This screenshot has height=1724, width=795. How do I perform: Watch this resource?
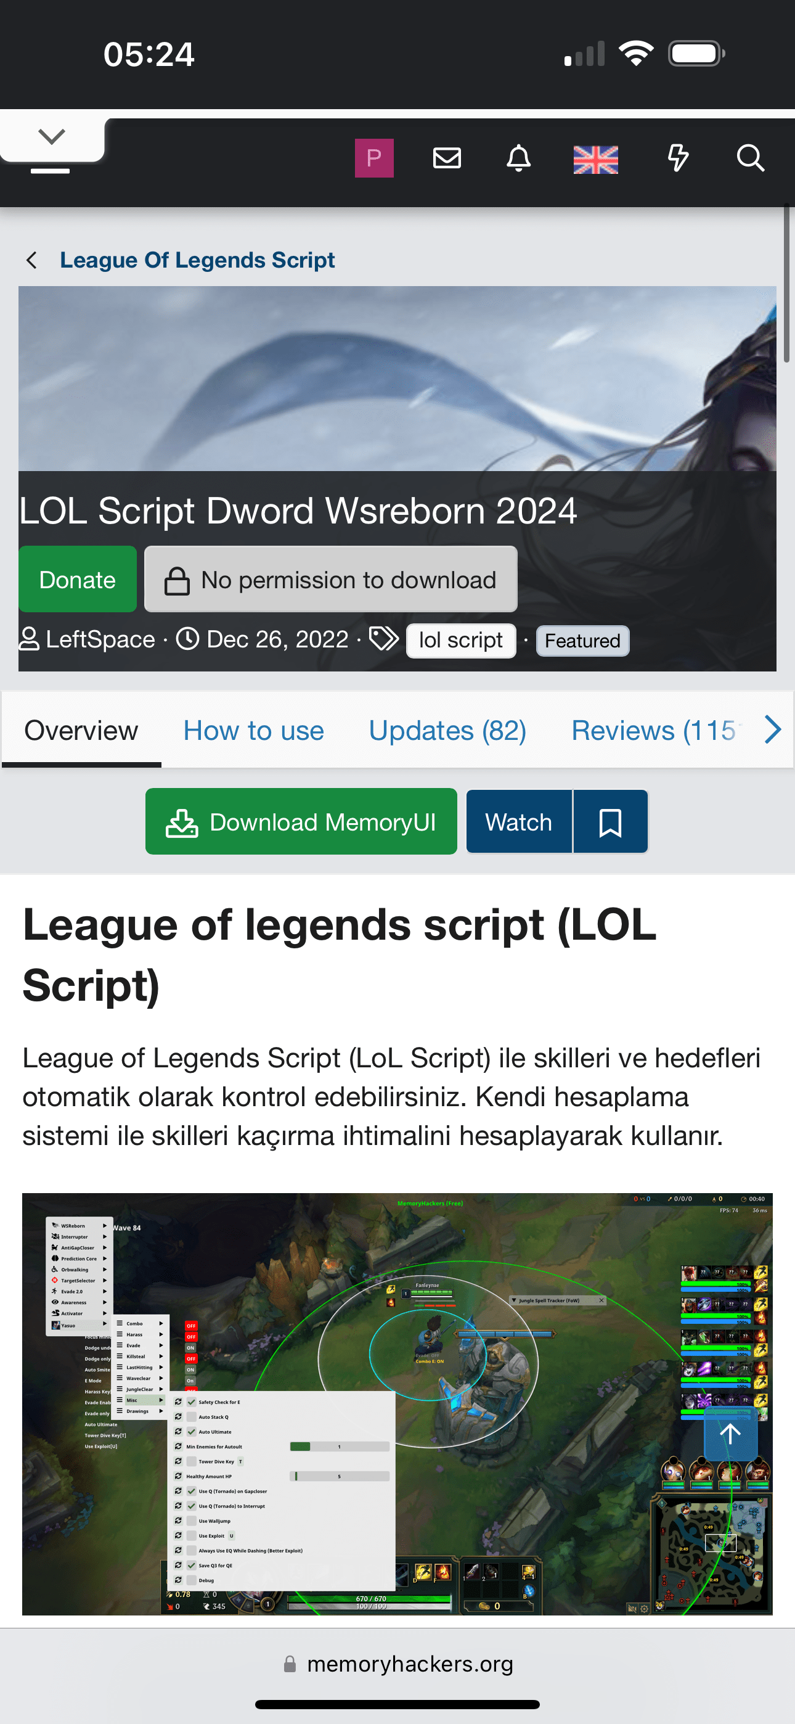[519, 821]
